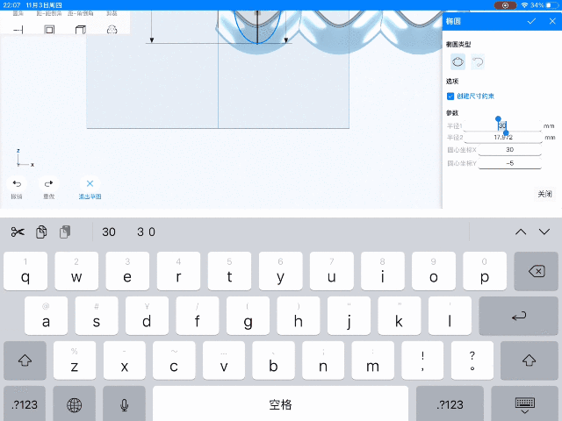The image size is (562, 421).
Task: Hide keyboard with the dismiss key
Action: pos(526,404)
